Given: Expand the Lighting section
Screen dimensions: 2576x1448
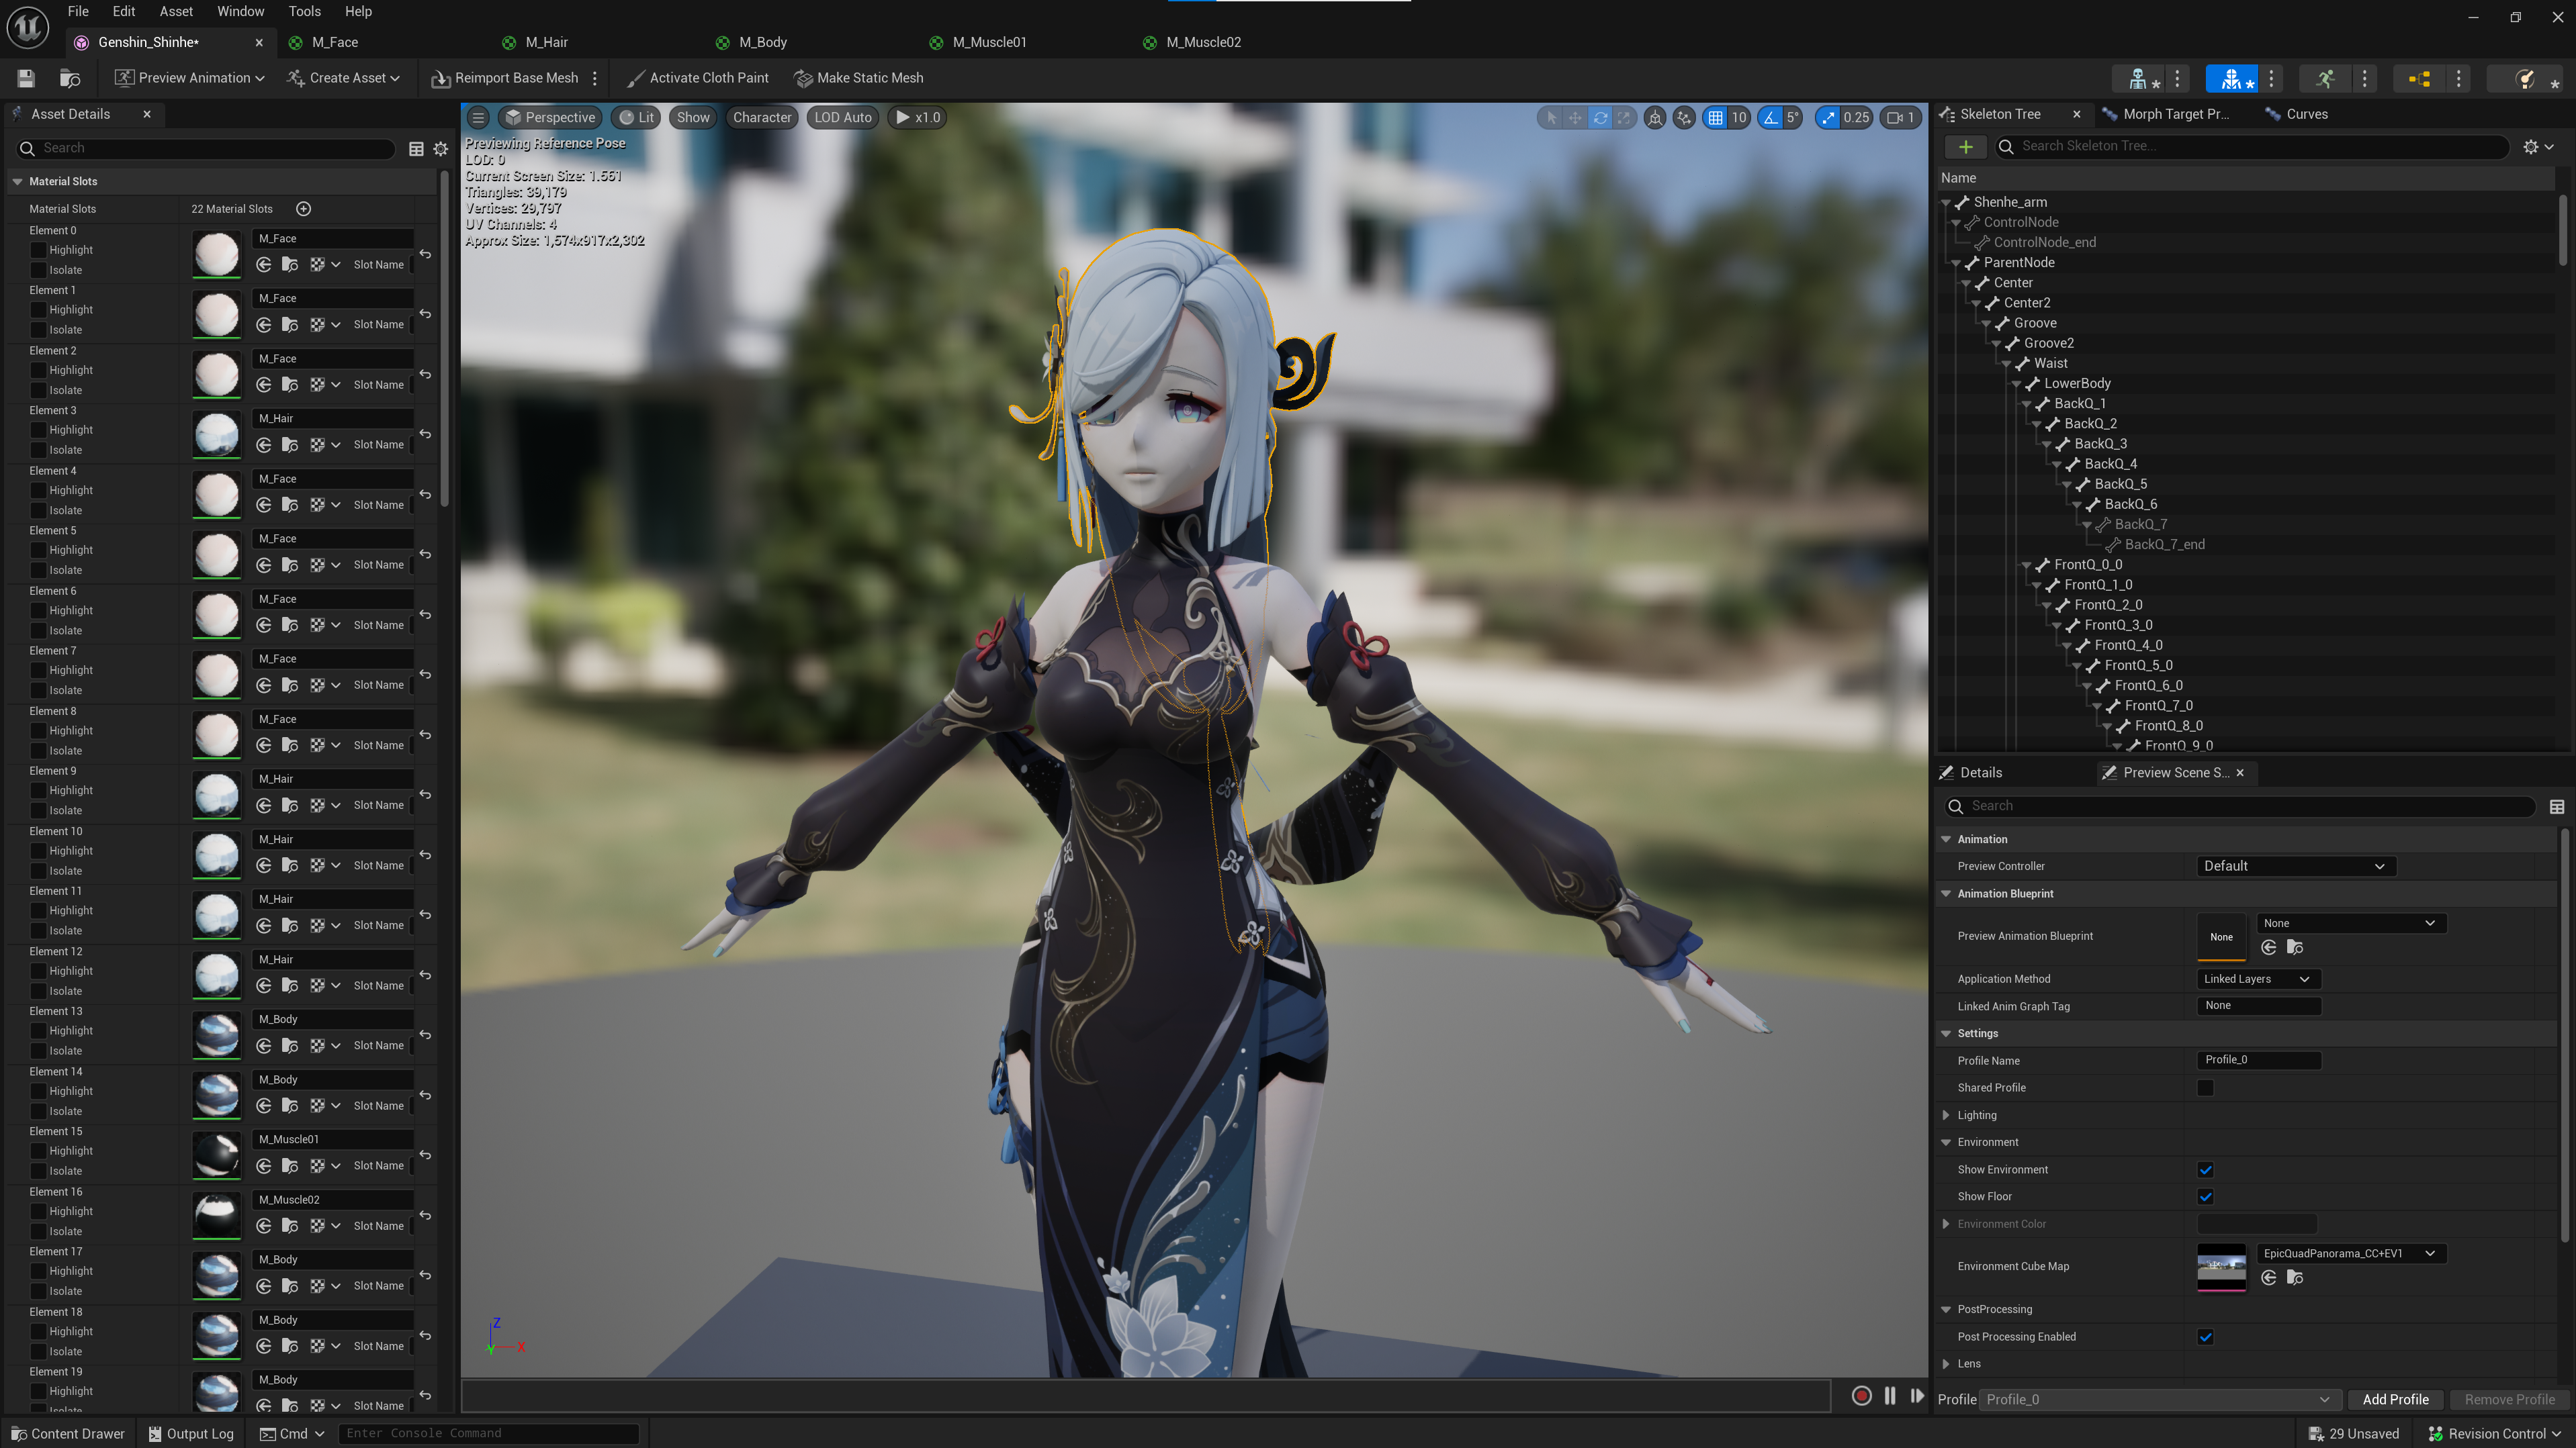Looking at the screenshot, I should [1946, 1115].
